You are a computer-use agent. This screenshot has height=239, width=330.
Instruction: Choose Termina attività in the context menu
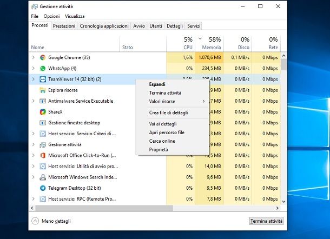coord(173,93)
